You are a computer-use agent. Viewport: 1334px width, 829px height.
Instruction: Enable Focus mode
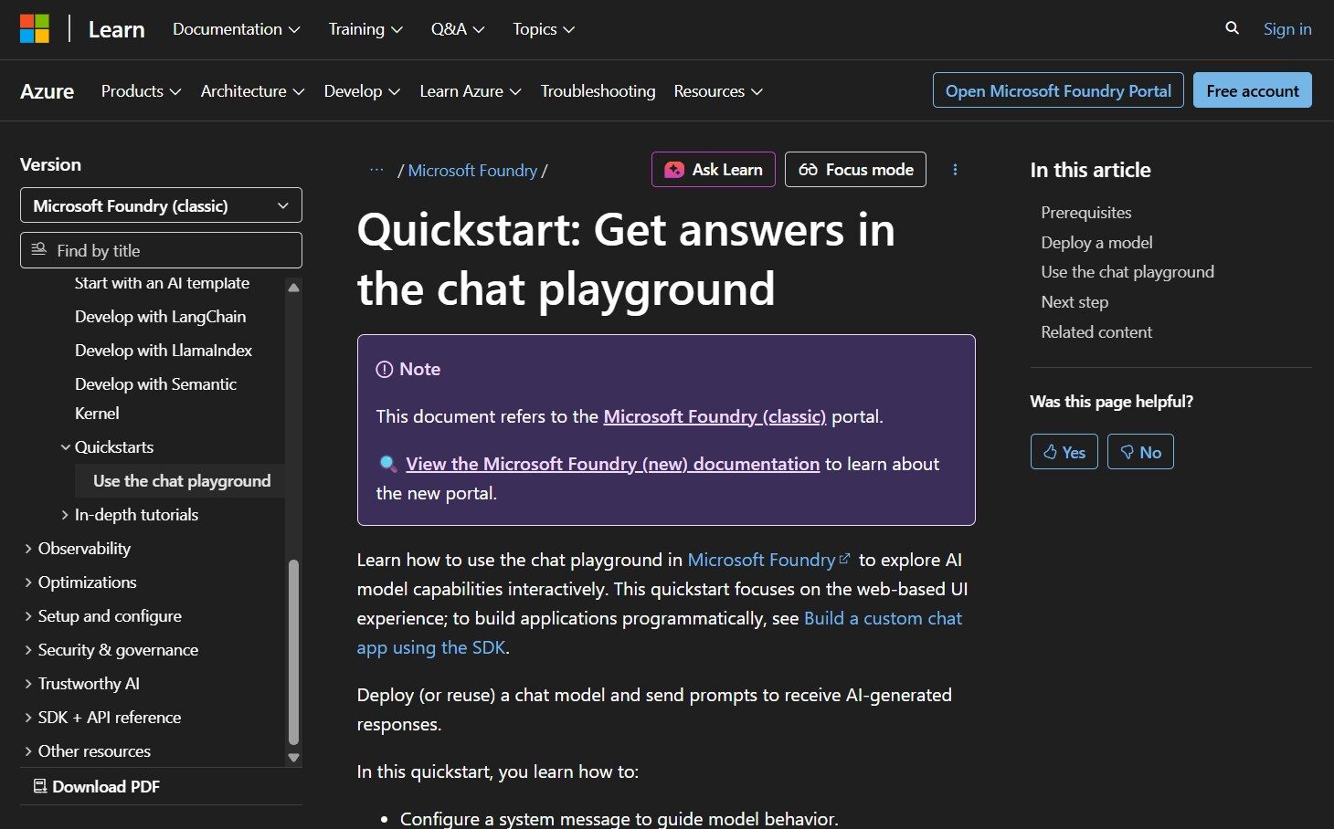tap(855, 170)
